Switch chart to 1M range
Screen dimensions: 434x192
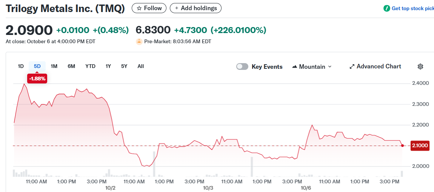pos(54,66)
